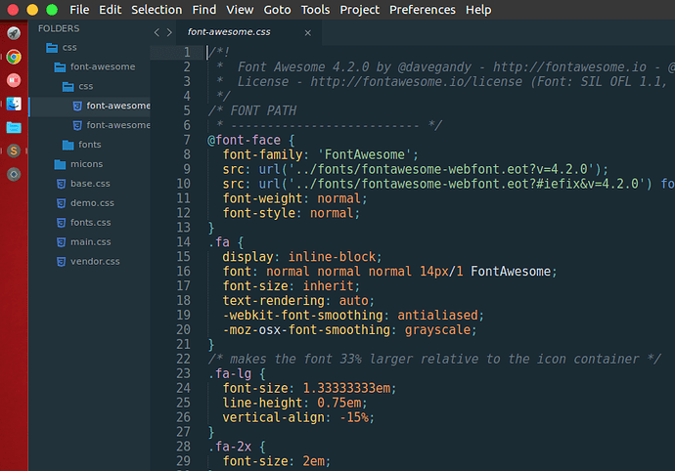Click the CSS file icon beside main.css
This screenshot has height=471, width=675.
tap(61, 242)
